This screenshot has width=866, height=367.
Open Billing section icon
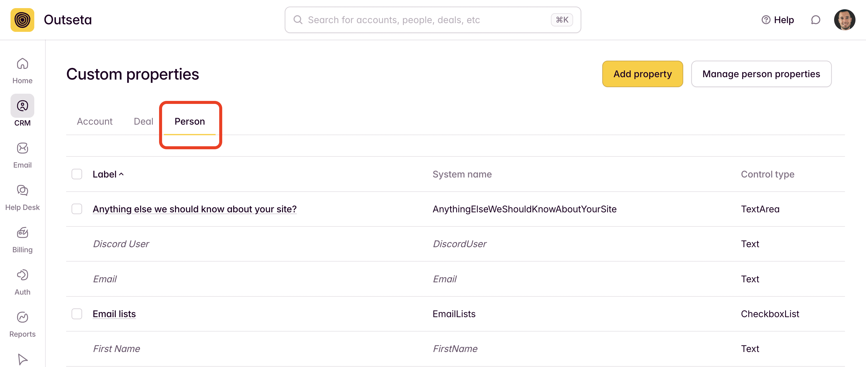point(22,239)
